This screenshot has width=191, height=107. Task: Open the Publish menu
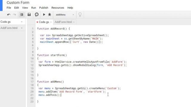click(44, 8)
